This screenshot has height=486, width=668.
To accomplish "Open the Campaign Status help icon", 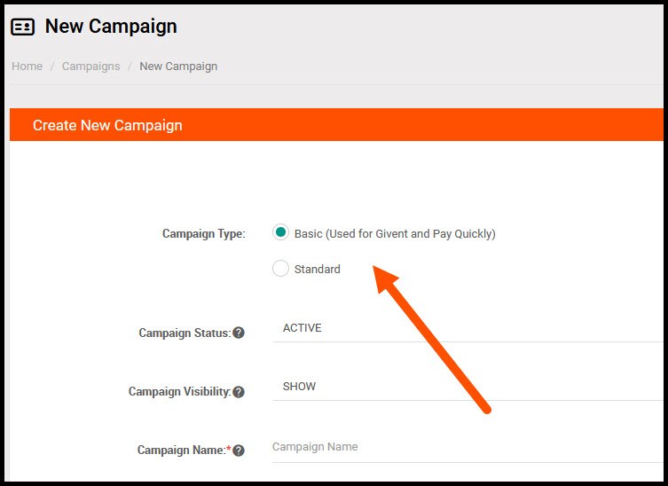I will (x=239, y=333).
